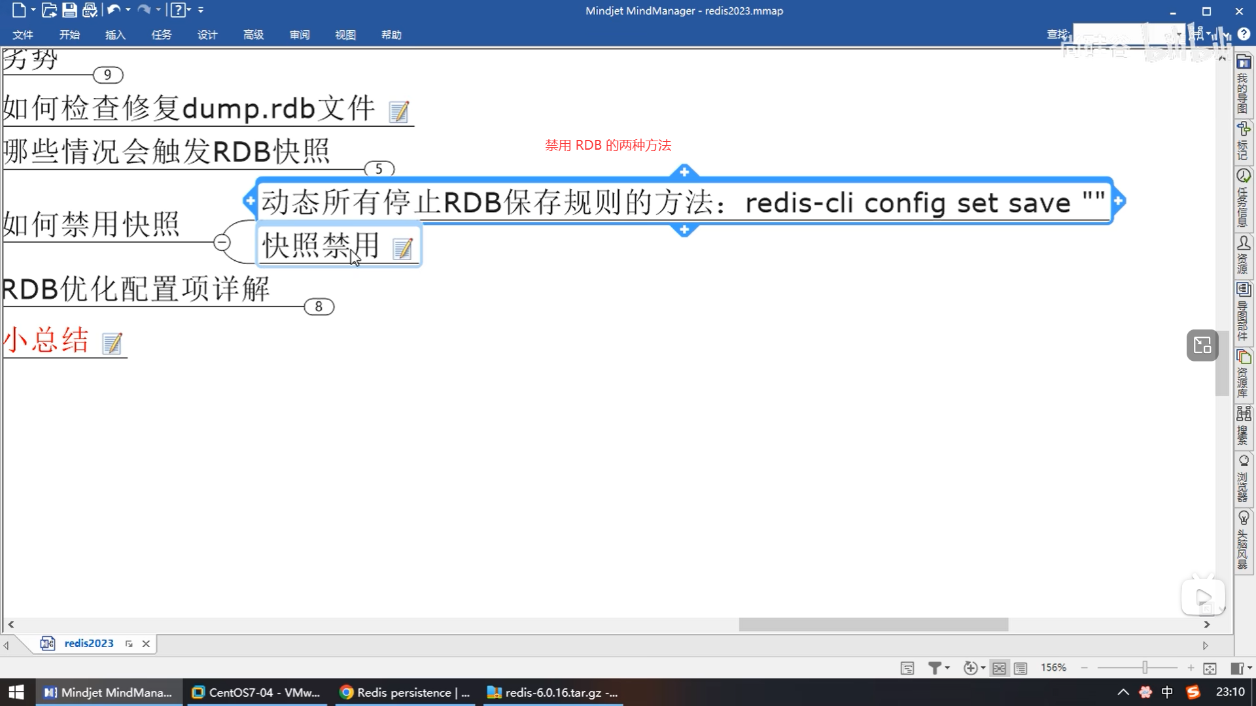The image size is (1256, 706).
Task: Toggle outline view mode in status bar
Action: [1020, 668]
